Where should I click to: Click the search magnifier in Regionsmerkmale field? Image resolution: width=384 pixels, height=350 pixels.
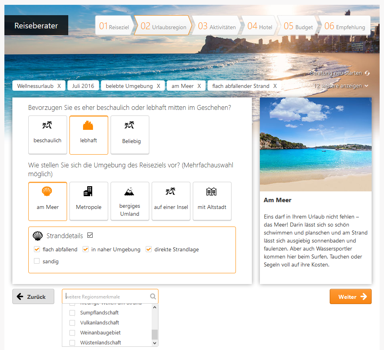(x=153, y=296)
